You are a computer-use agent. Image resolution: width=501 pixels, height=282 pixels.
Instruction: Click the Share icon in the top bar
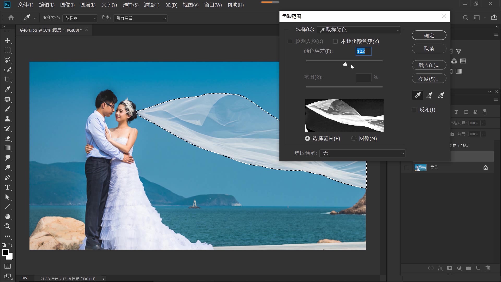pos(494,17)
